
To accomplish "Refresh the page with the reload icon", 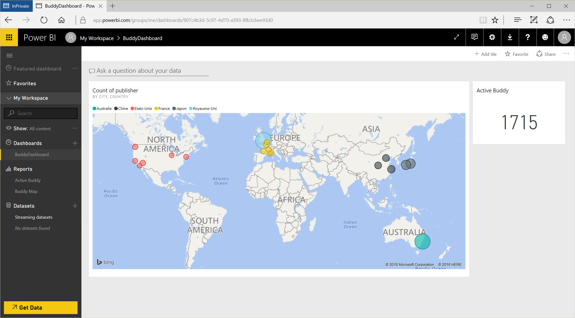I will [x=44, y=20].
